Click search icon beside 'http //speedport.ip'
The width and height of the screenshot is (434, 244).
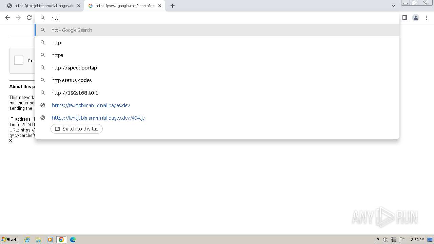click(x=43, y=68)
